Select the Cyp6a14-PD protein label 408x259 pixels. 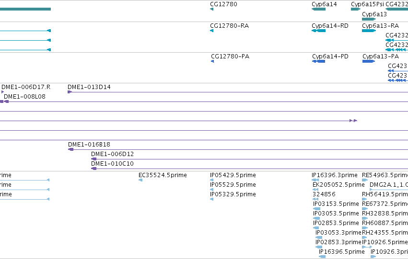tap(330, 56)
